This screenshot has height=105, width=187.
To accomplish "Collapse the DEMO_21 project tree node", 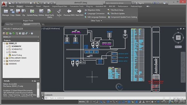I will click(4, 43).
